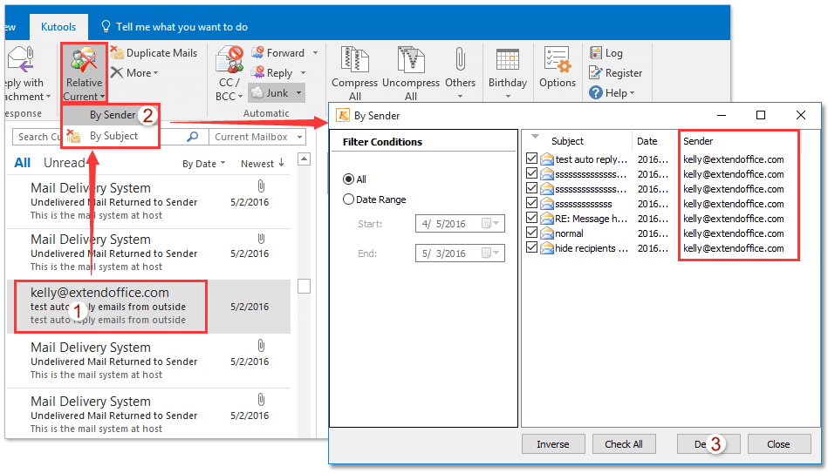Expand the Junk dropdown
Image resolution: width=828 pixels, height=473 pixels.
[x=298, y=92]
